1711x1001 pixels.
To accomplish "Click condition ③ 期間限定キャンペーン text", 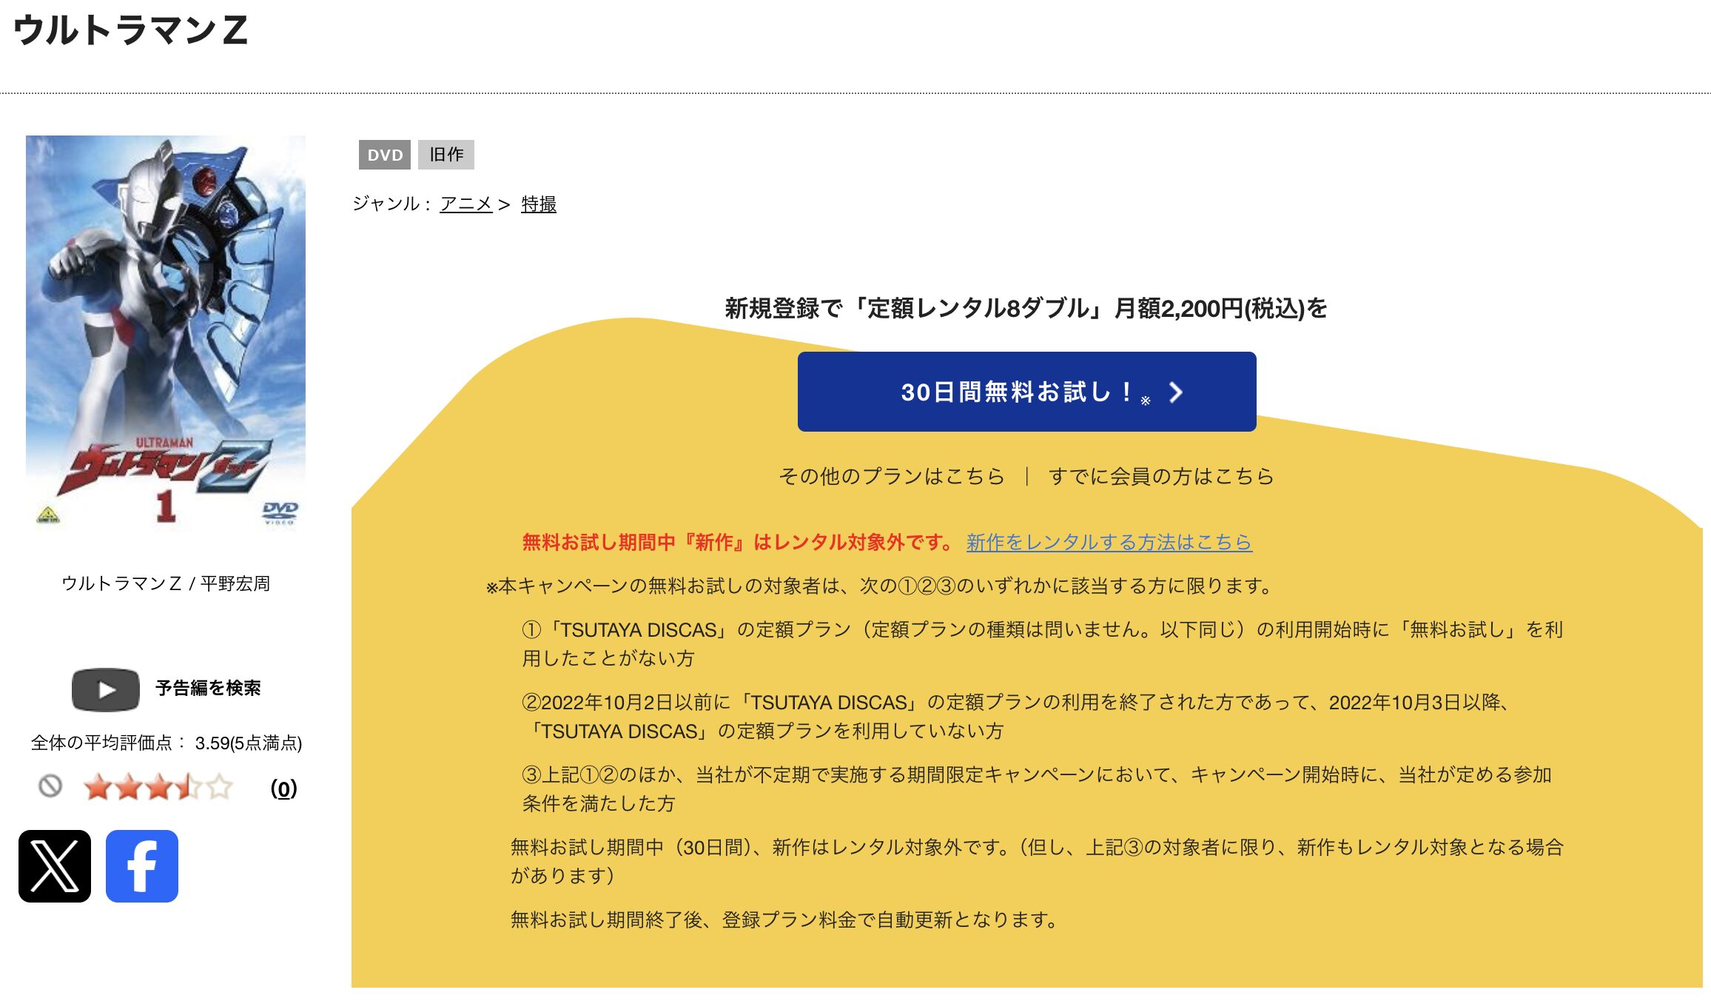I will (x=1036, y=789).
